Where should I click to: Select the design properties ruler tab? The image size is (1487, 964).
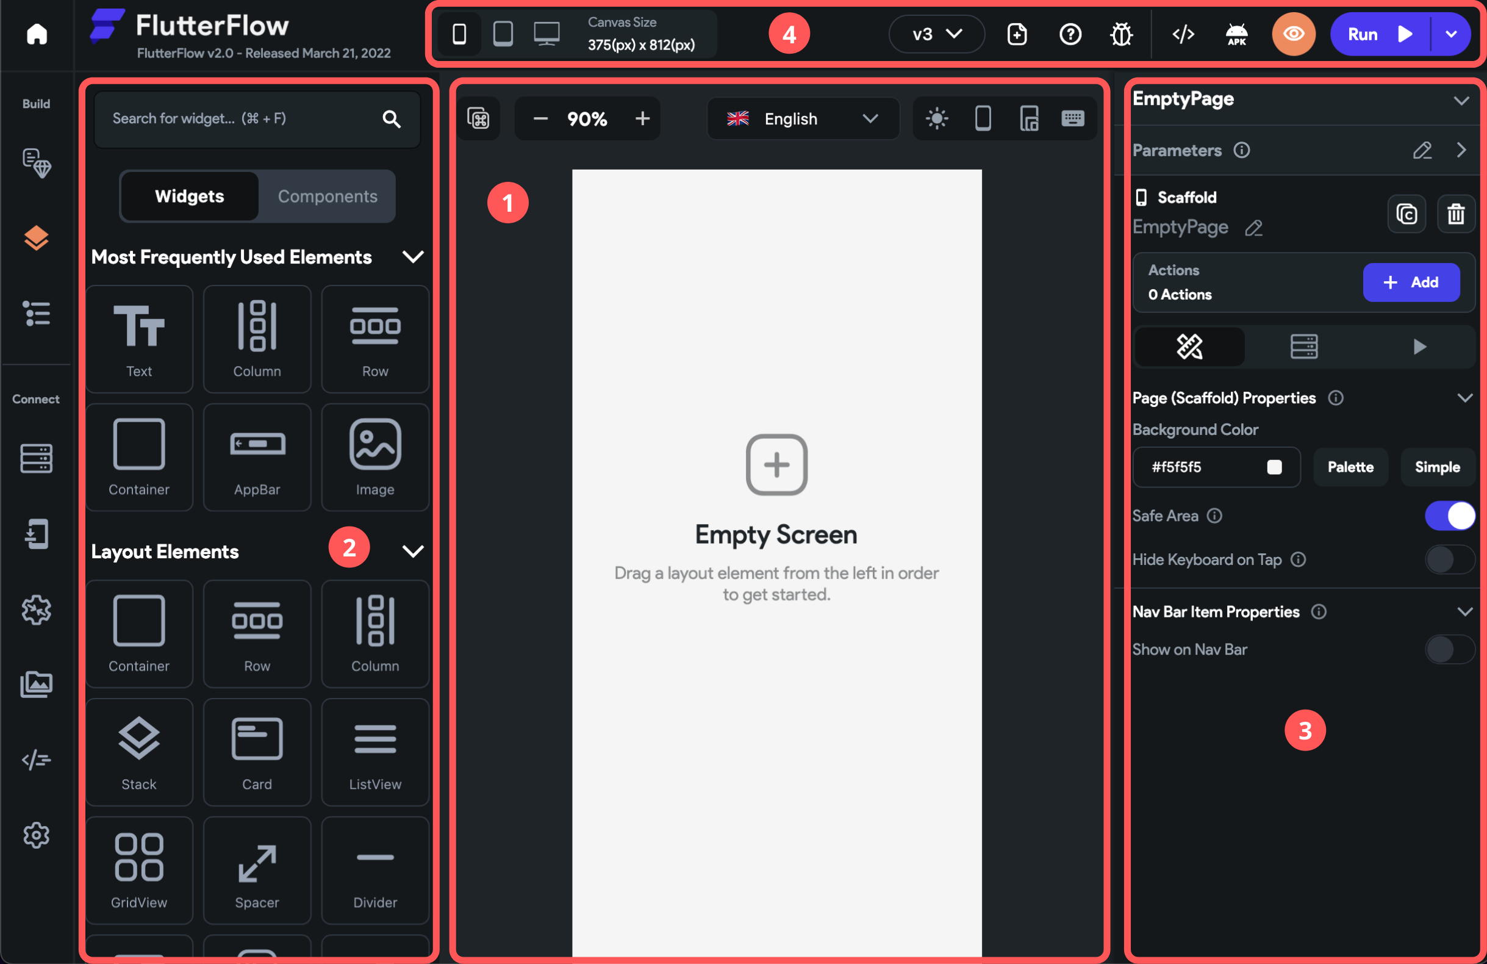1189,347
